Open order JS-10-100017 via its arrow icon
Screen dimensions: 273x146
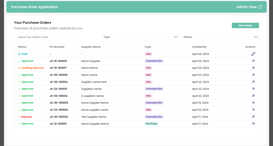point(253,68)
